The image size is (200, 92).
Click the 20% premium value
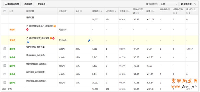pos(77,49)
